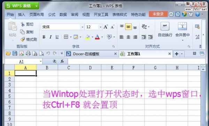Switch to 开始 ribbon tab

[x=10, y=14]
